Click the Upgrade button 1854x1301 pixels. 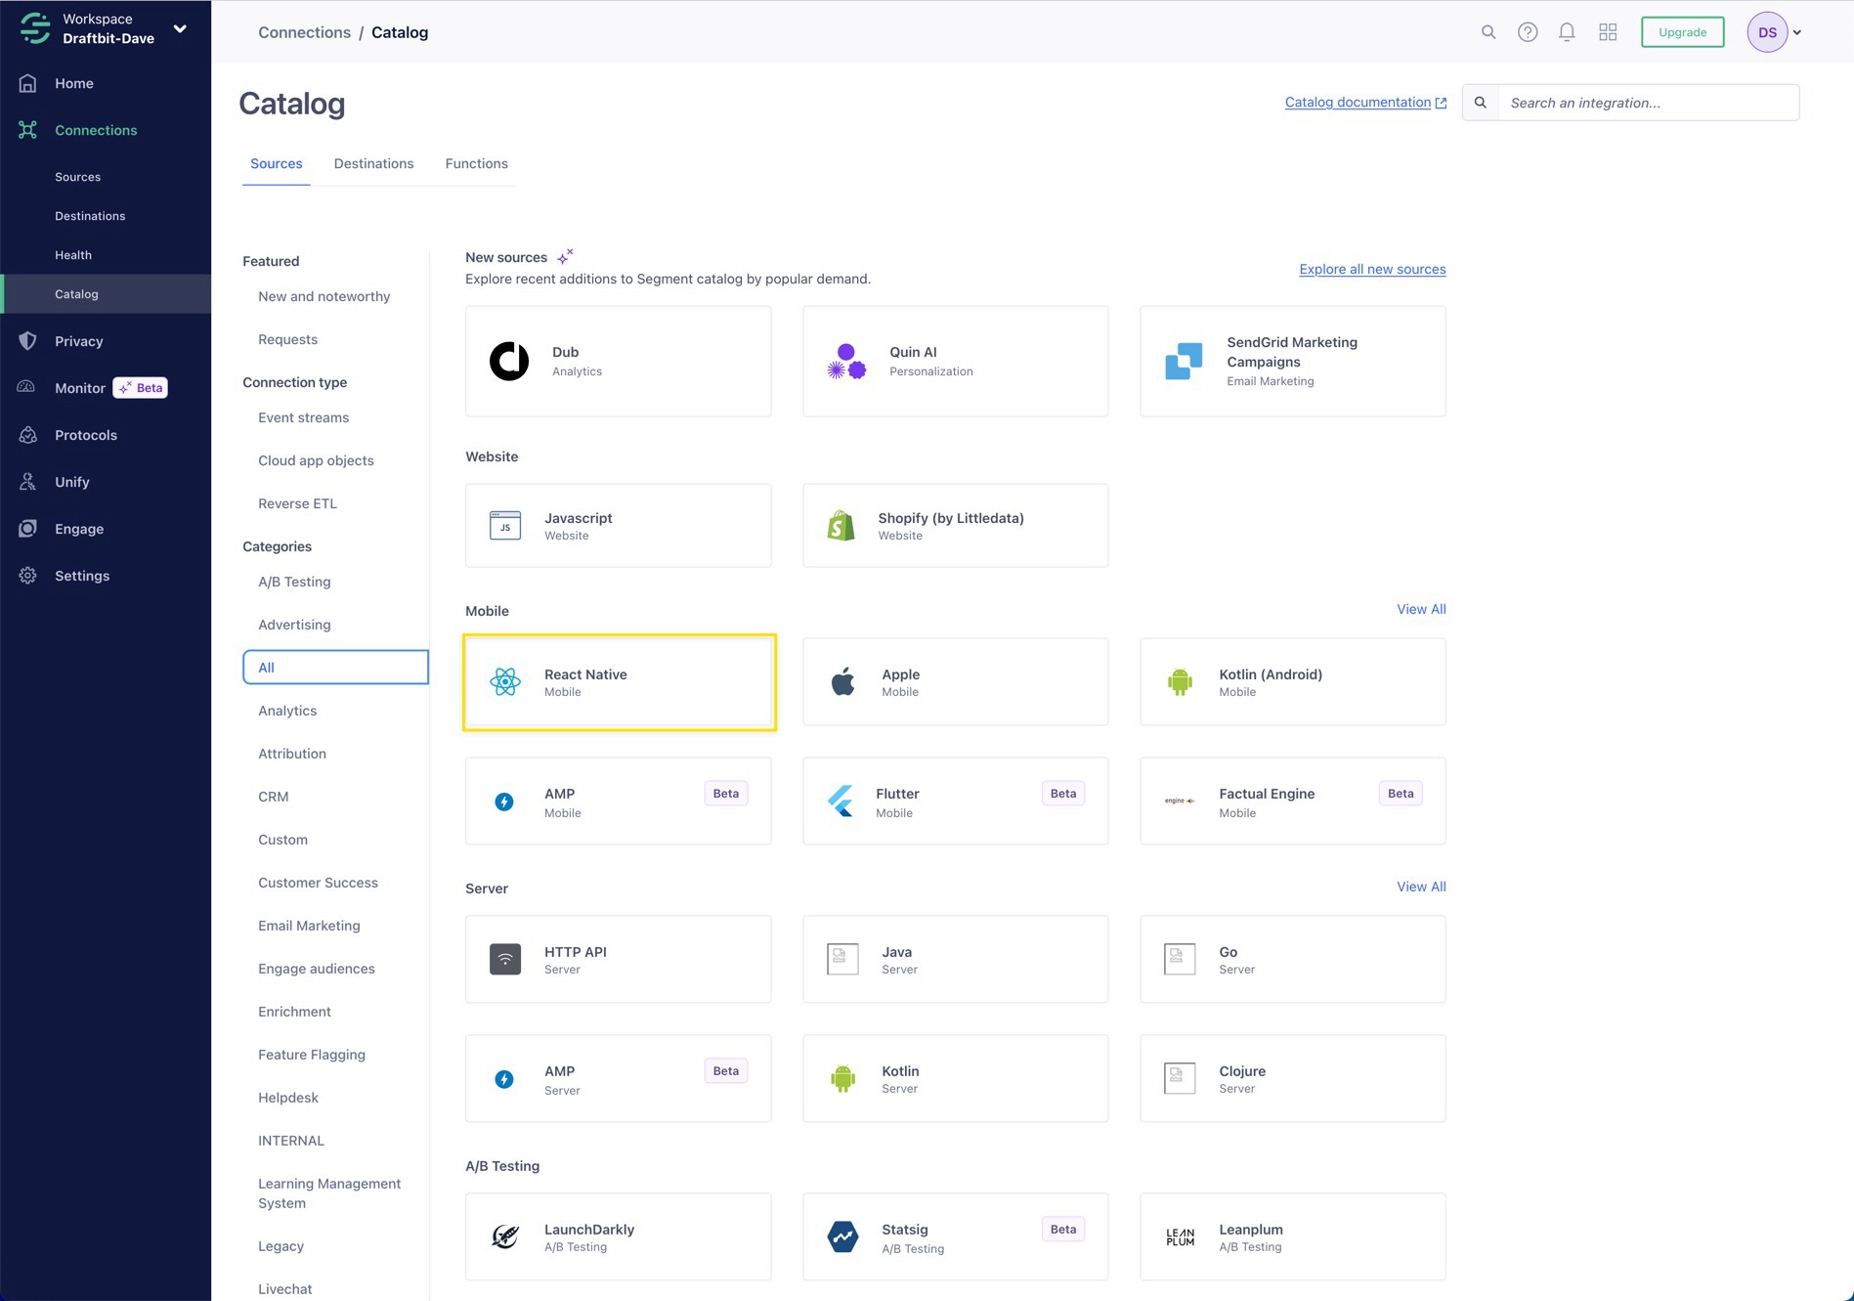[1682, 32]
